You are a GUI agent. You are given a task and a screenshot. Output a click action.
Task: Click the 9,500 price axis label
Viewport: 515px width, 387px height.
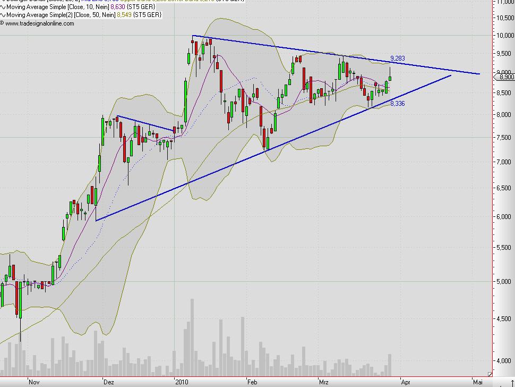pos(505,54)
